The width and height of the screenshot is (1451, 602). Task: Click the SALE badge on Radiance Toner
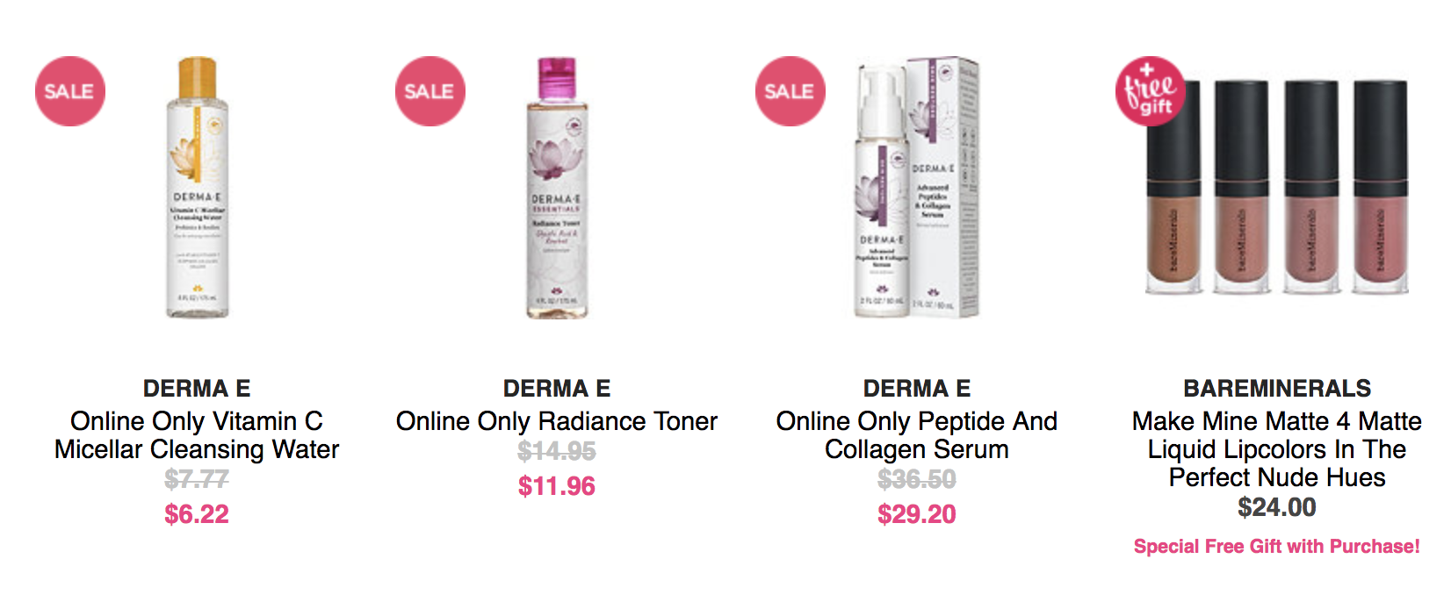[x=430, y=91]
